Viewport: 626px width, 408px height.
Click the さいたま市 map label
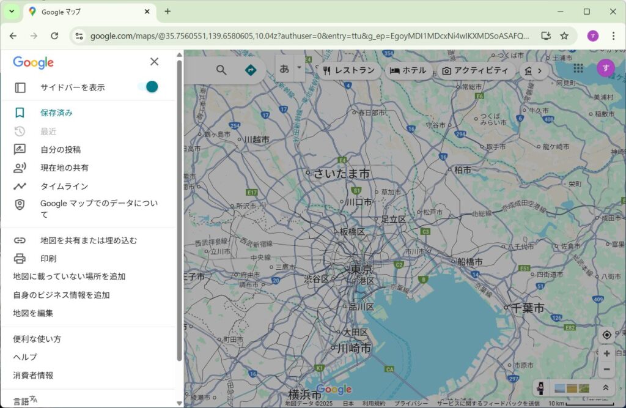[x=341, y=174]
